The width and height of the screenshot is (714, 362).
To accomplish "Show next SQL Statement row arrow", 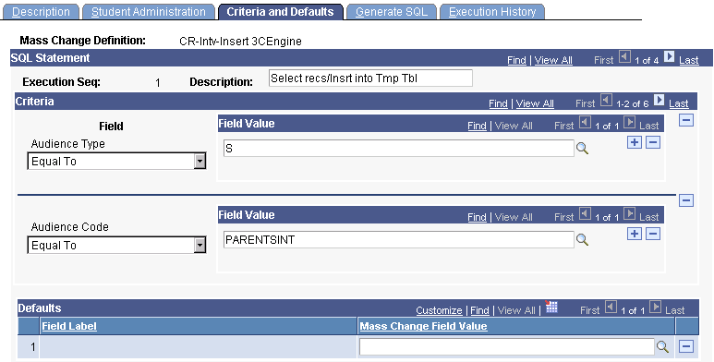I will click(669, 57).
